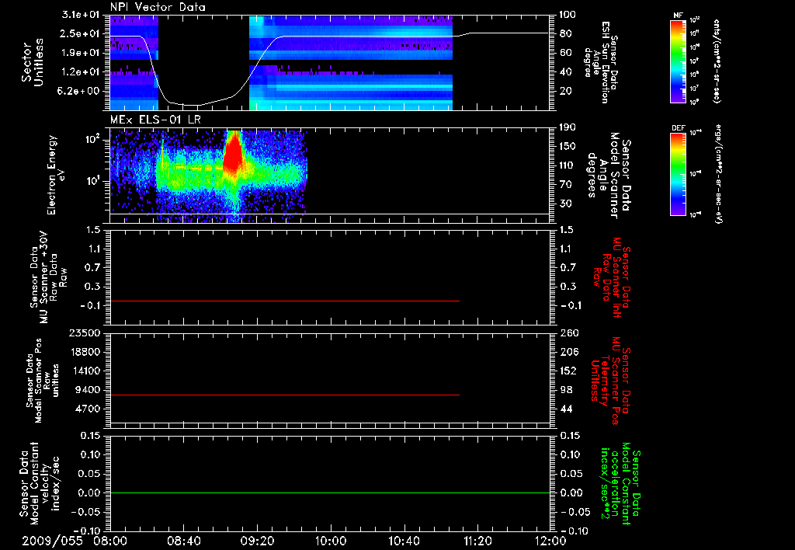Select the 'ESH Sun Elevation Angle' axis label

(602, 62)
